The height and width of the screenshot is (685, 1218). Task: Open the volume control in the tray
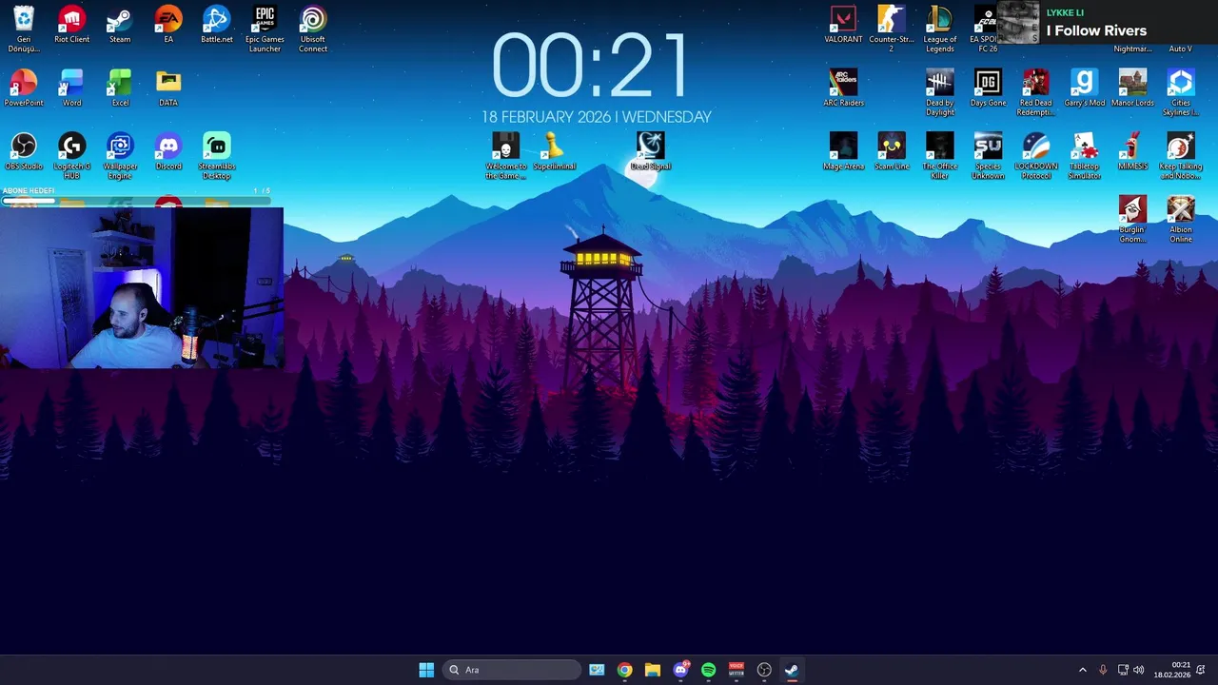[x=1138, y=670]
